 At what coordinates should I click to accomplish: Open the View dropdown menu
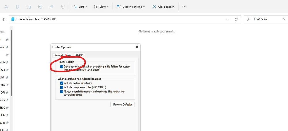[x=101, y=7]
